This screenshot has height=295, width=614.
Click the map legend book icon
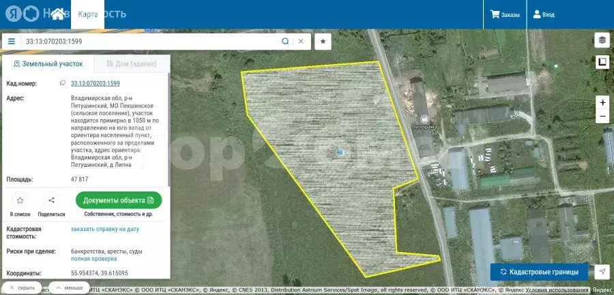(x=602, y=63)
